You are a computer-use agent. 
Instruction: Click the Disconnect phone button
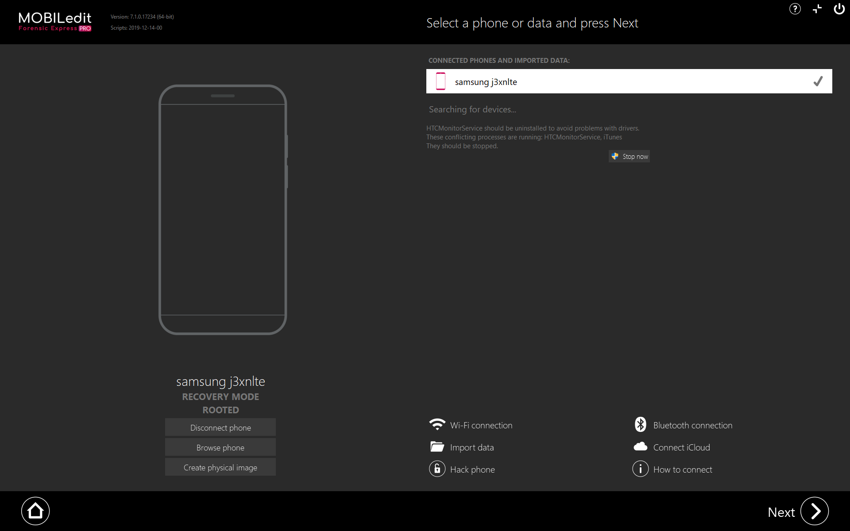[220, 427]
